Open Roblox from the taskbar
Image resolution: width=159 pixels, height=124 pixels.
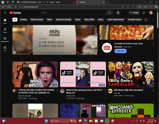(x=113, y=121)
